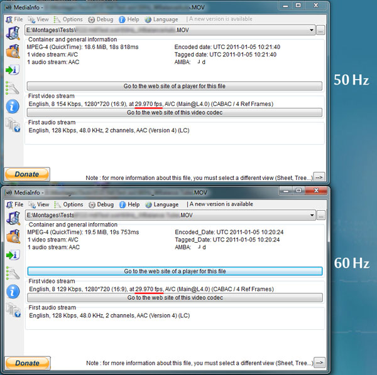
Task: Click the update check icon in bottom window sidebar
Action: click(13, 310)
